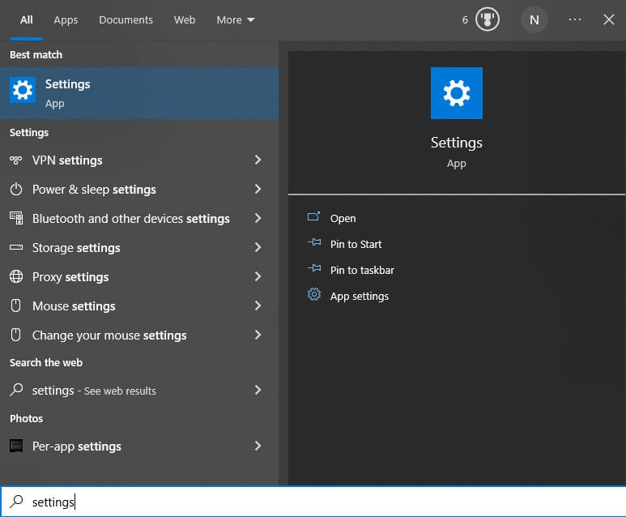Screen dimensions: 626x517
Task: Click the Storage settings drive icon
Action: point(16,248)
